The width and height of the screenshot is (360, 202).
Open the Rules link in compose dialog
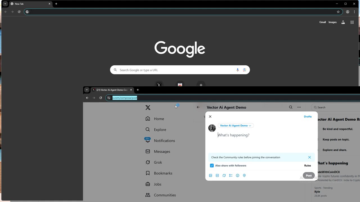coord(307,166)
